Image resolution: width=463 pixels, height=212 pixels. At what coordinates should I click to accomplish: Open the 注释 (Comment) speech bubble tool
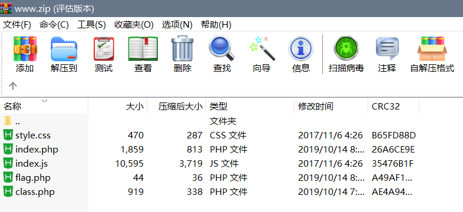(387, 49)
